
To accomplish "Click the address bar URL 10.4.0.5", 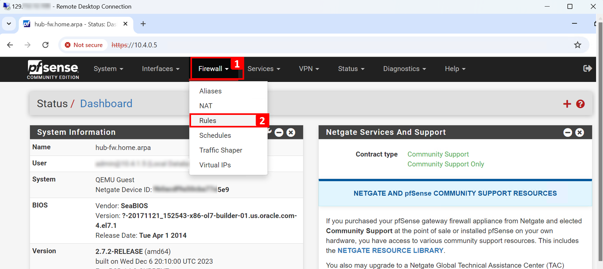I will pos(134,45).
